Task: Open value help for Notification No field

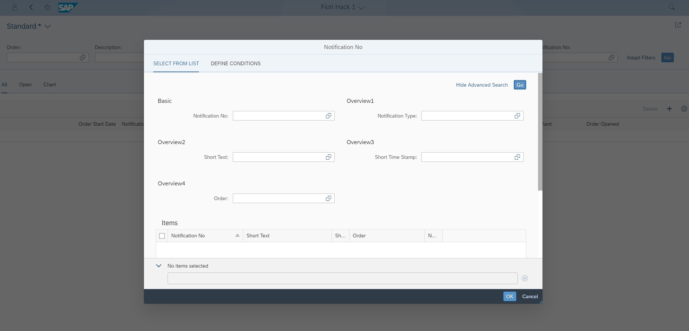Action: point(328,116)
